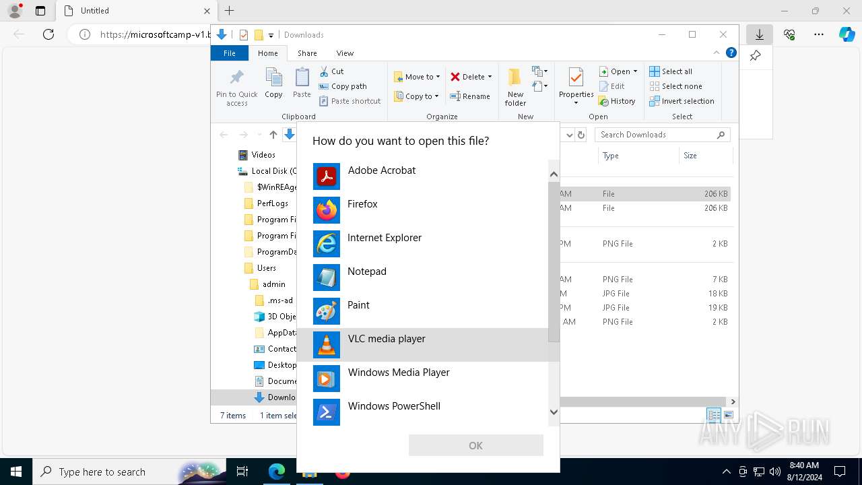
Task: Open the Windows Start menu
Action: (16, 472)
